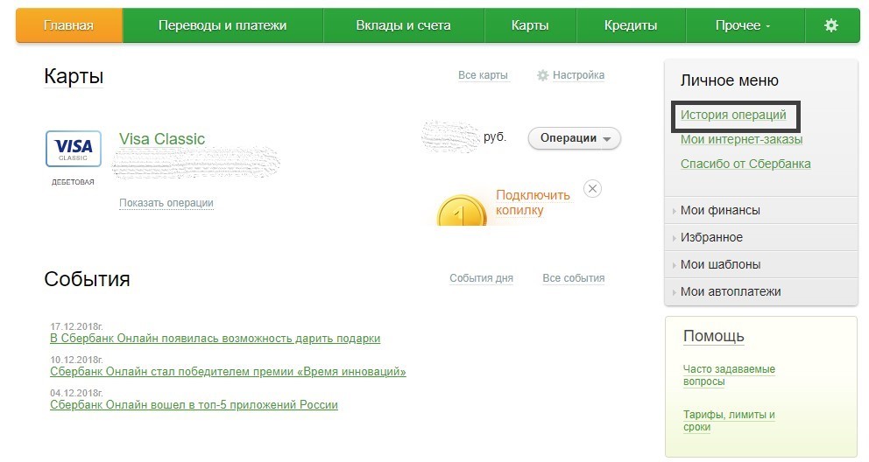
Task: Click the date 17.12.2018г. text
Action: (76, 326)
